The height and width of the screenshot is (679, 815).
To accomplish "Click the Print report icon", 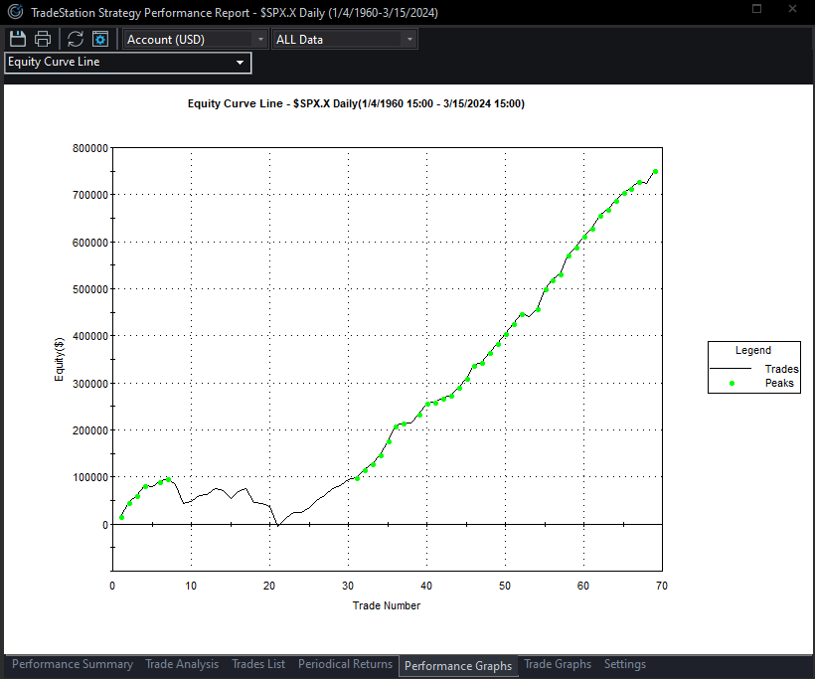I will [43, 39].
